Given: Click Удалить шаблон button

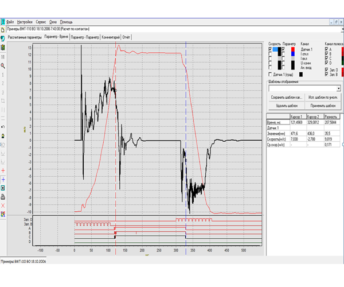Looking at the screenshot, I should pos(287,106).
